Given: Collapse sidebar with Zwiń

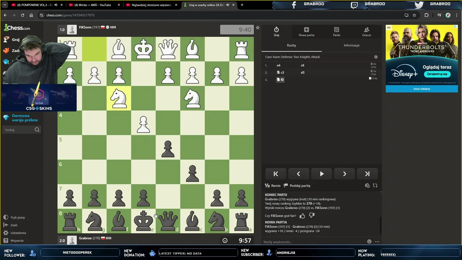Looking at the screenshot, I should tap(11, 225).
